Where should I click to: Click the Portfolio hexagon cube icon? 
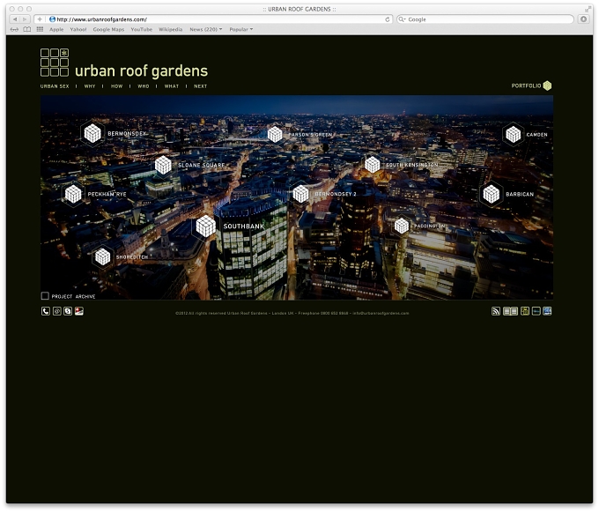(x=547, y=85)
